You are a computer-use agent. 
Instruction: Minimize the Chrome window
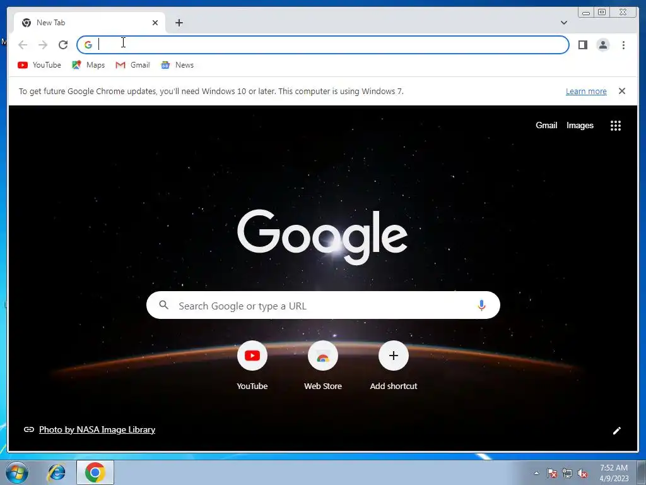point(585,13)
